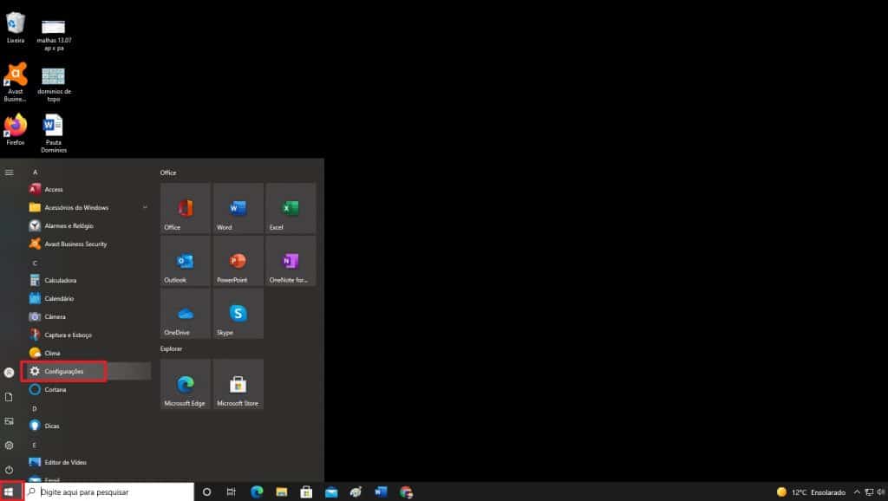Select the Pauta Dominios Word document
888x501 pixels.
tap(54, 133)
